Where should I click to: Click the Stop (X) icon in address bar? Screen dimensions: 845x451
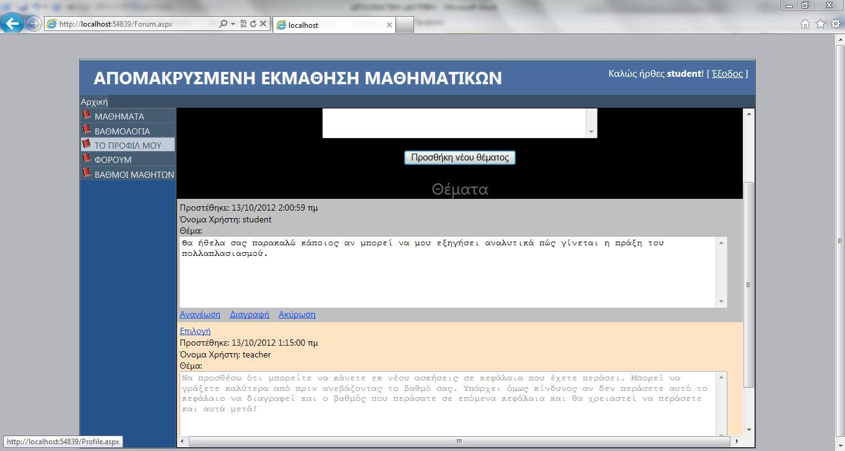point(263,24)
